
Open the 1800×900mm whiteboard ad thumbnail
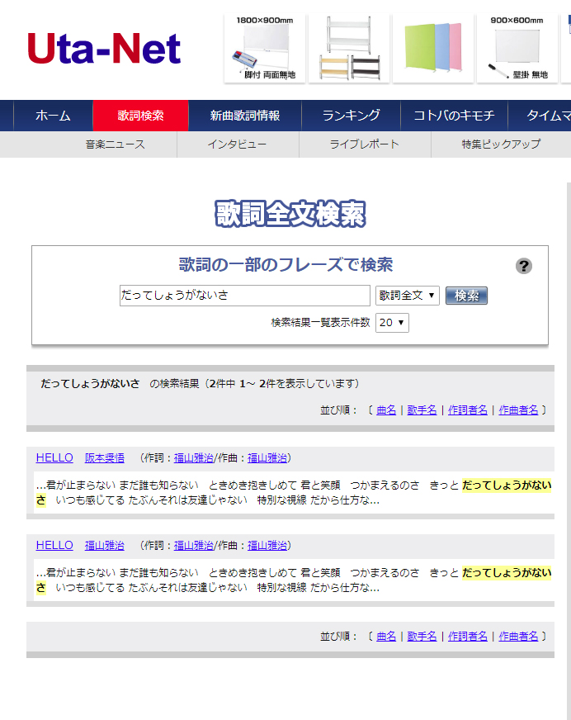[x=264, y=48]
